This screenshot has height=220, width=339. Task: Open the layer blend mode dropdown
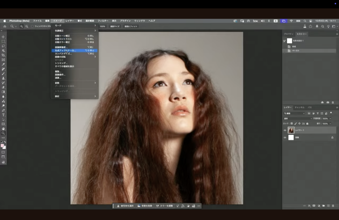coord(297,118)
